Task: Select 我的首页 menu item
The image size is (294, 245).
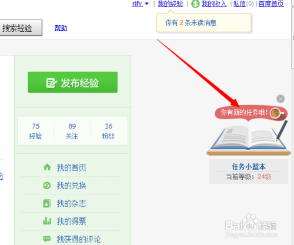Action: 71,167
